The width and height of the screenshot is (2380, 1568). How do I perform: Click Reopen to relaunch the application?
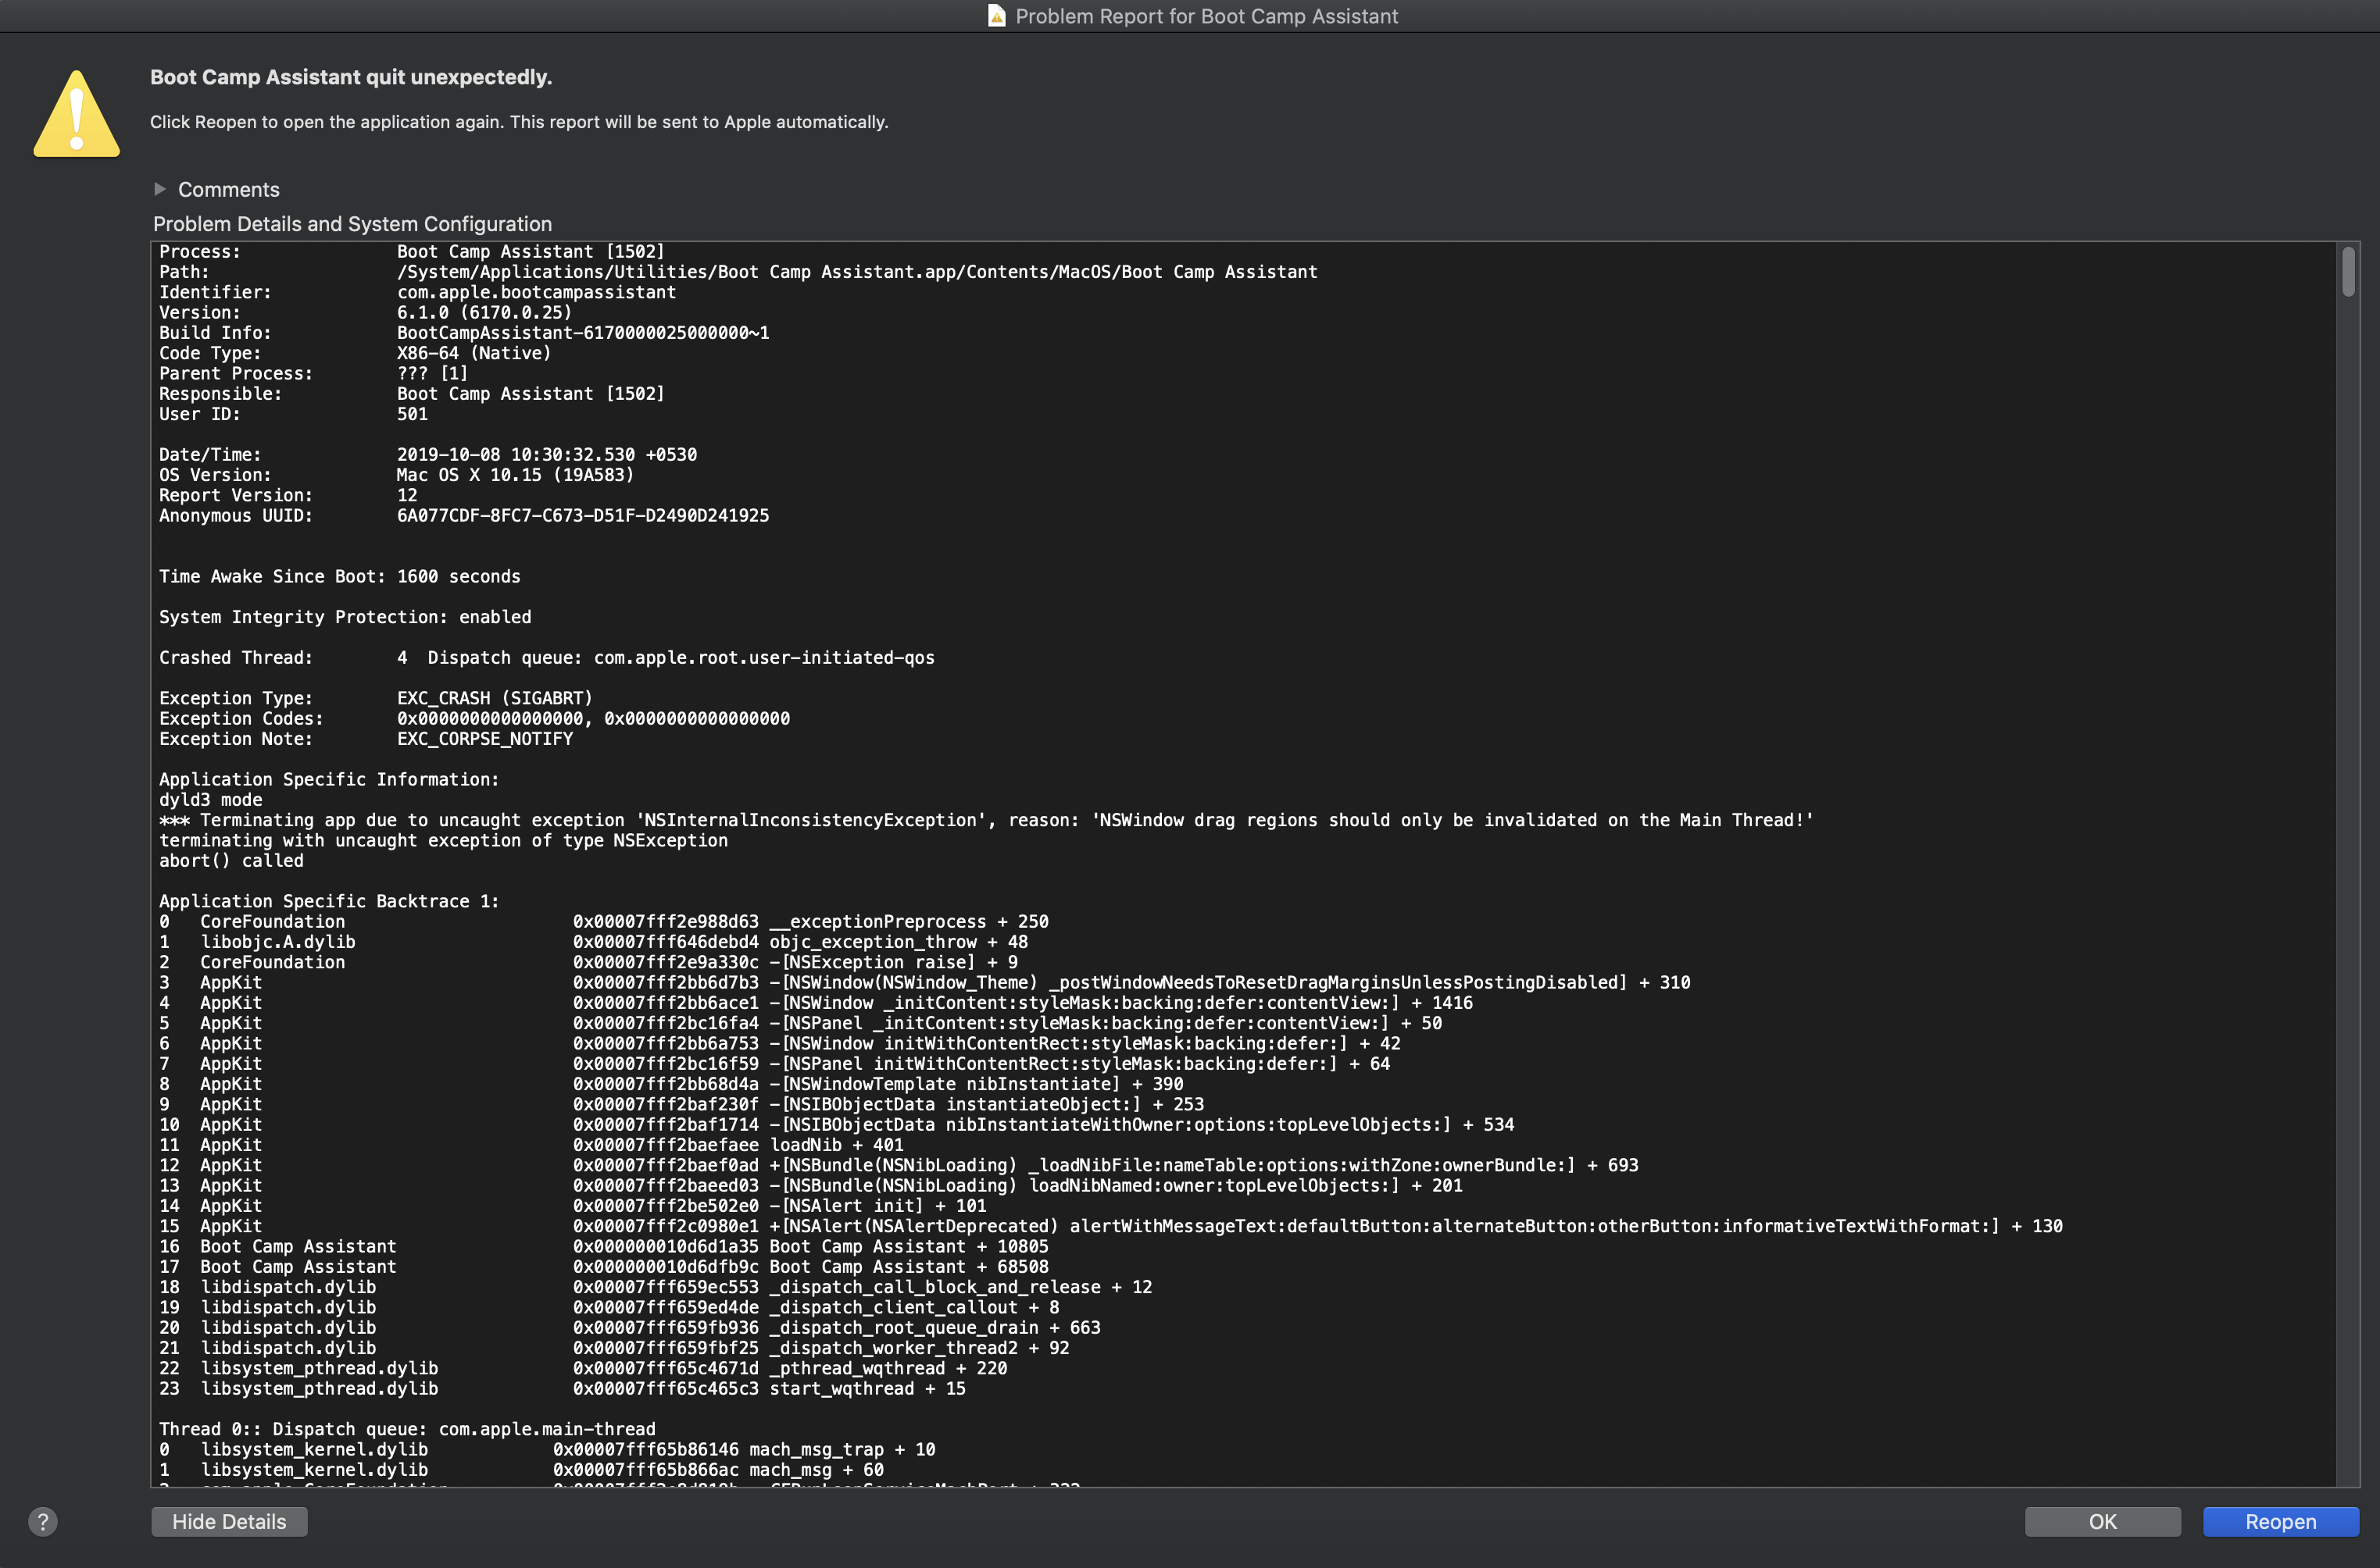2280,1521
